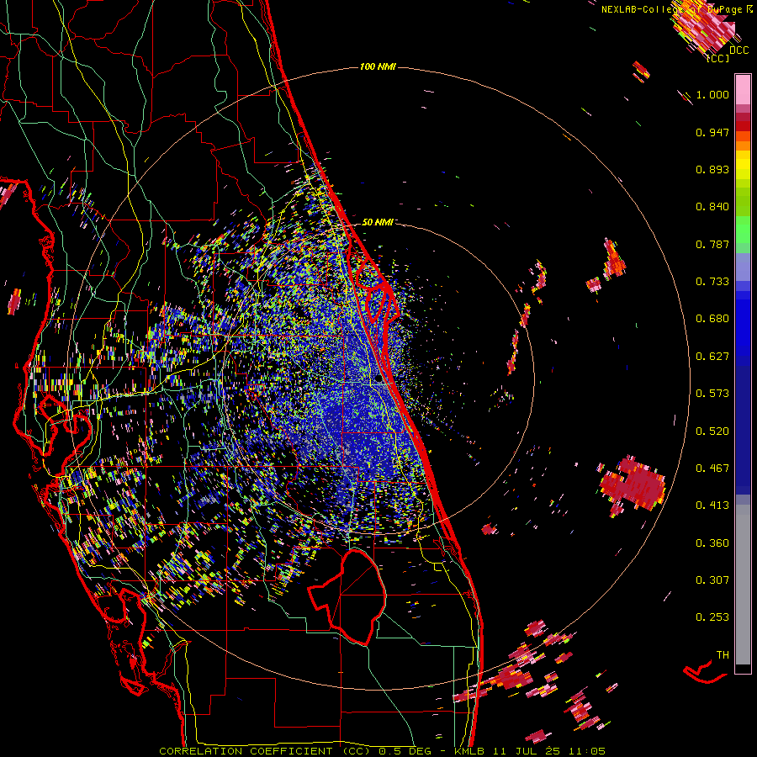Select the 1.000 scale value
Viewport: 757px width, 757px height.
[712, 94]
